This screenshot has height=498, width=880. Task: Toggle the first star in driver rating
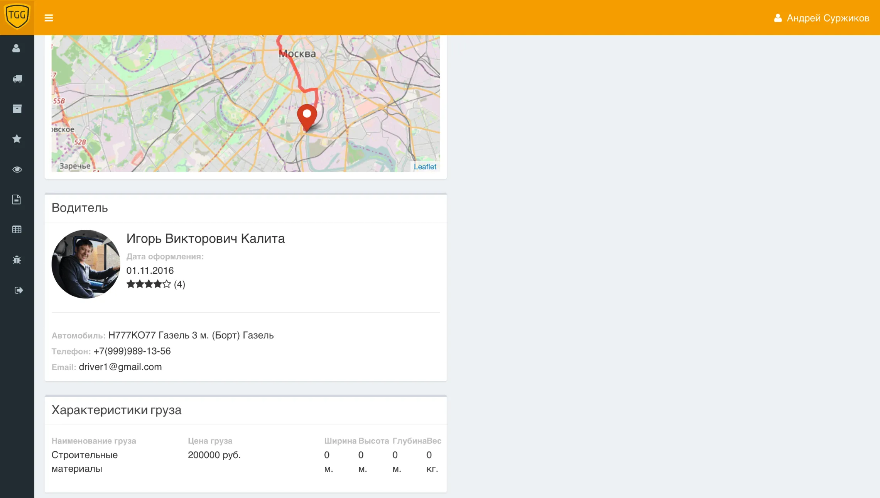(131, 284)
